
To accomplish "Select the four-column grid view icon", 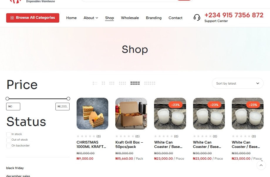I will [122, 83].
